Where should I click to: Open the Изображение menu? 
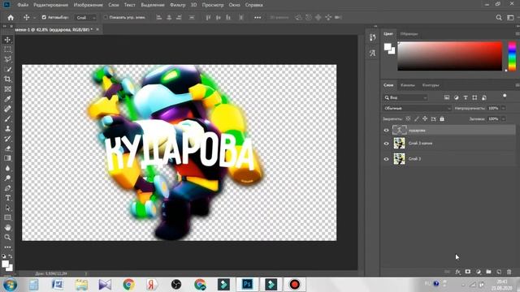tap(89, 5)
